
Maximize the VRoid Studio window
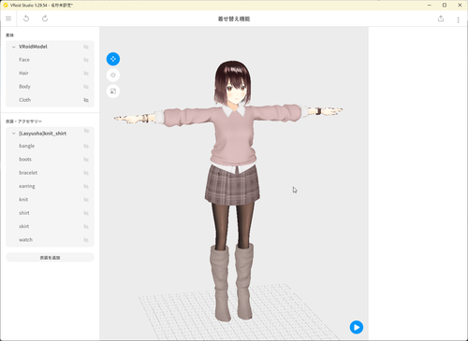click(x=445, y=5)
